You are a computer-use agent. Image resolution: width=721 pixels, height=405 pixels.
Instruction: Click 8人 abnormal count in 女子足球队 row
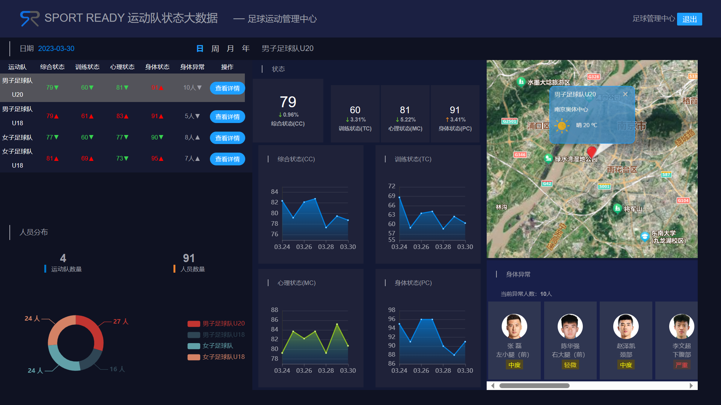pos(192,138)
